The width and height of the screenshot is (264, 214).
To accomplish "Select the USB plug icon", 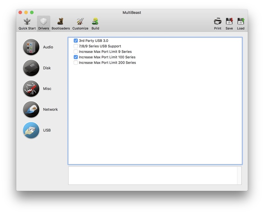I will click(x=31, y=130).
